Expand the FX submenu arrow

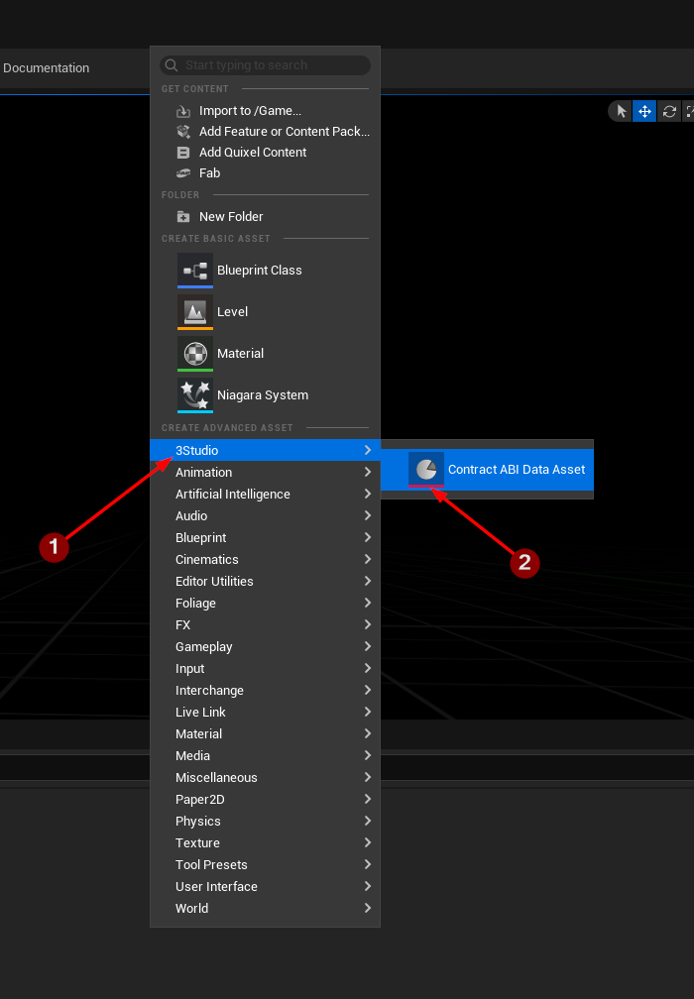point(368,625)
